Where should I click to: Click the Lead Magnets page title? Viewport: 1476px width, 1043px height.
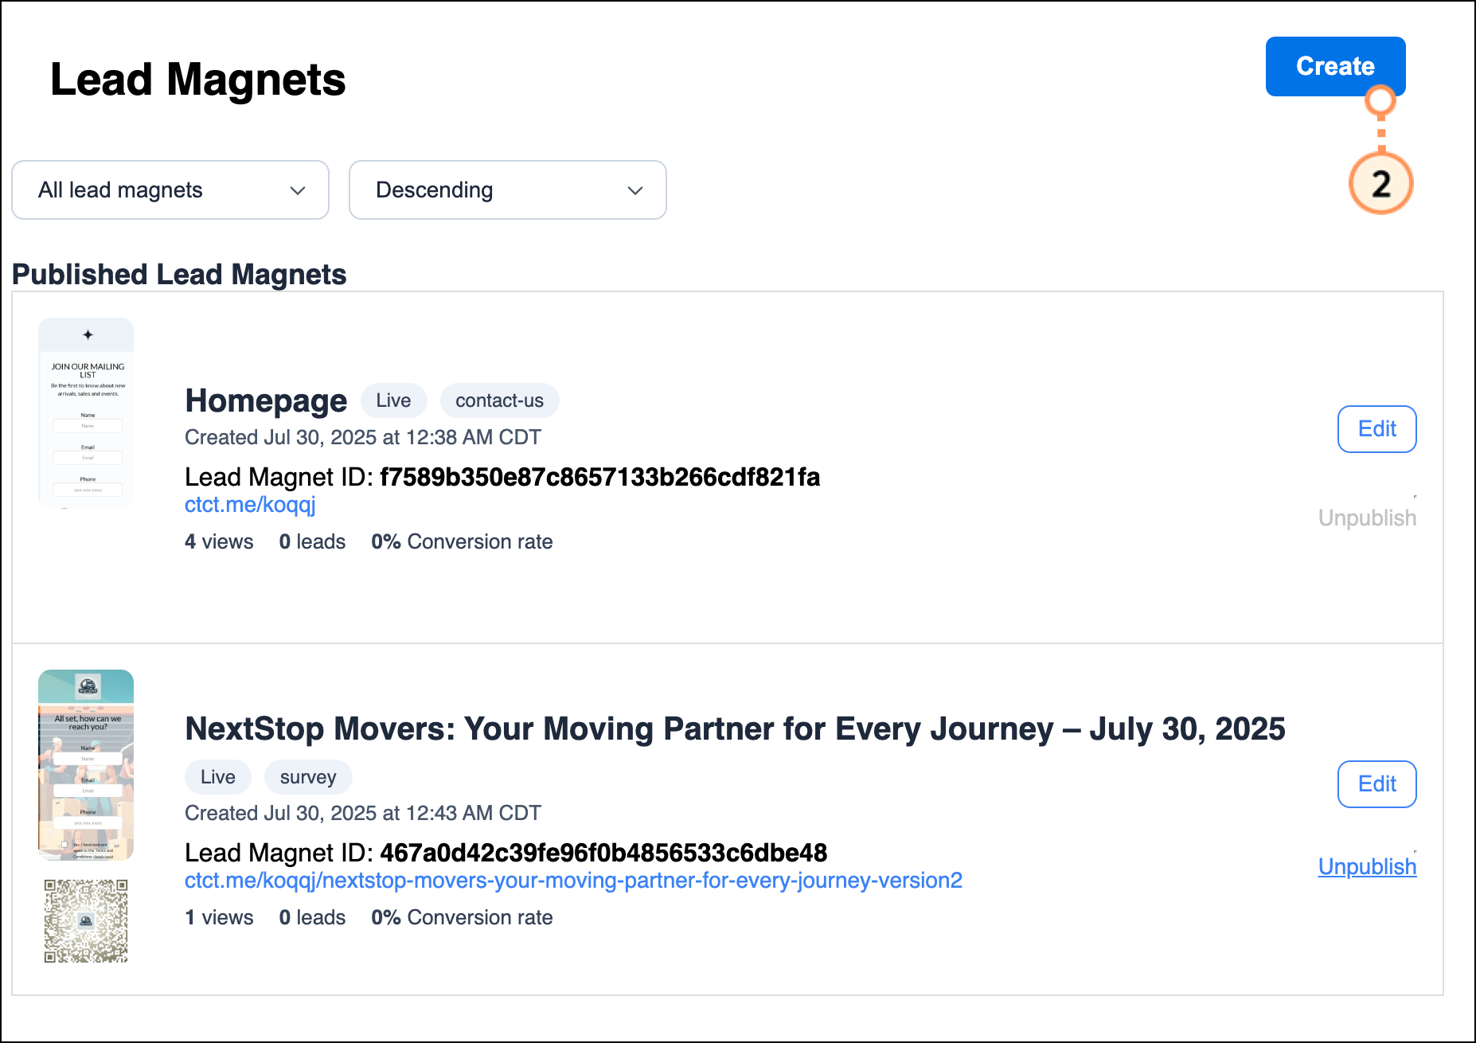(198, 80)
